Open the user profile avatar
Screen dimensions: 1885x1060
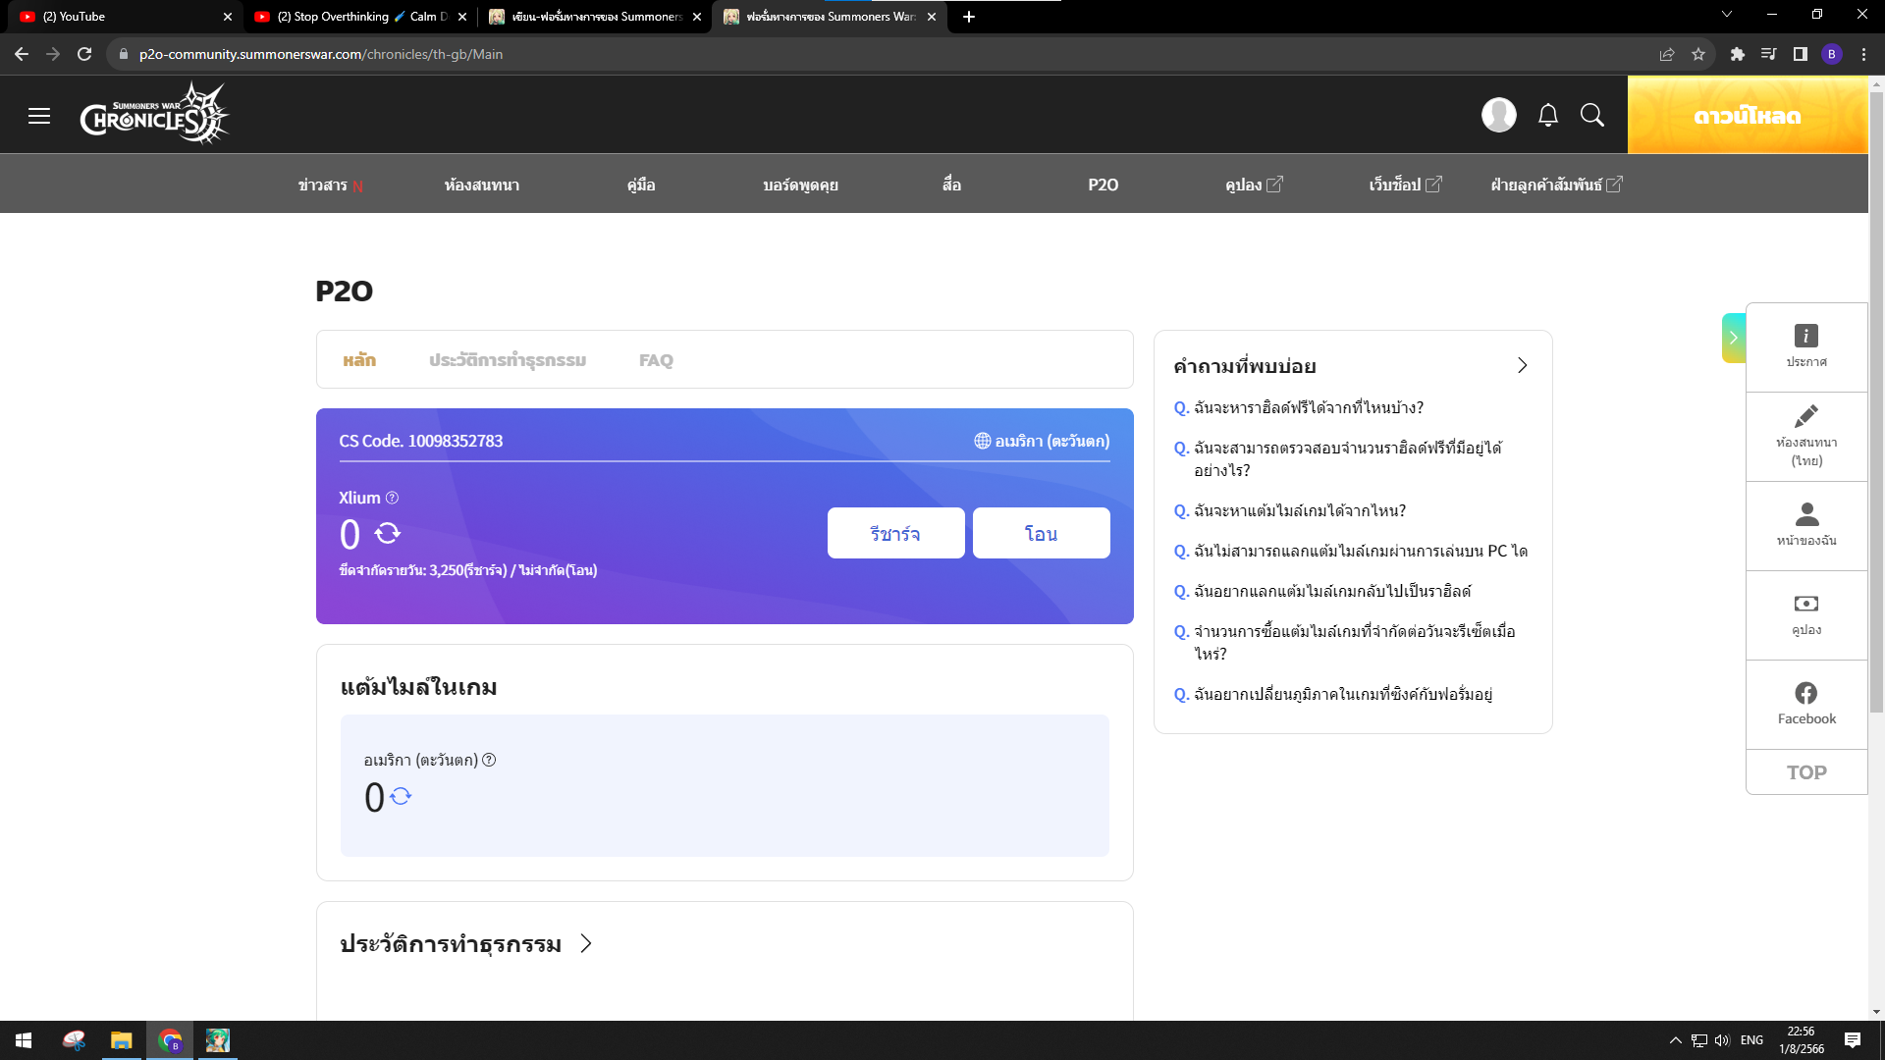[1498, 115]
